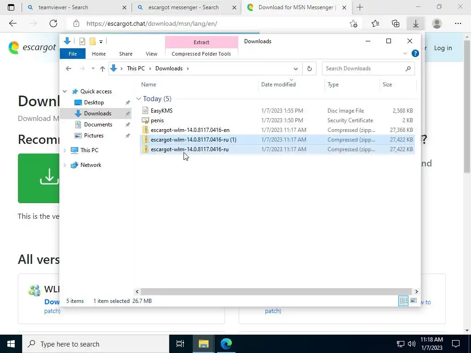Select Desktop in Quick access
471x353 pixels.
click(94, 102)
